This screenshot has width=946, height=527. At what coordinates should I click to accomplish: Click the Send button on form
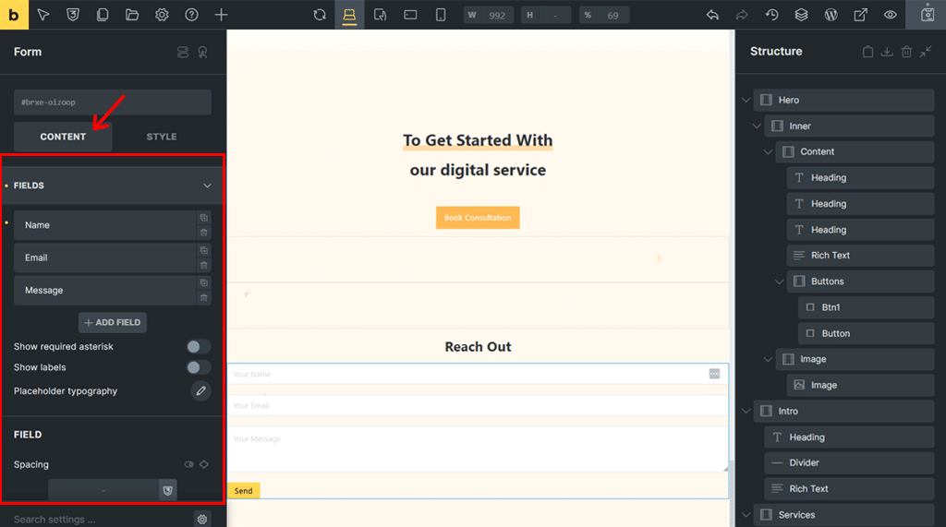pyautogui.click(x=244, y=491)
